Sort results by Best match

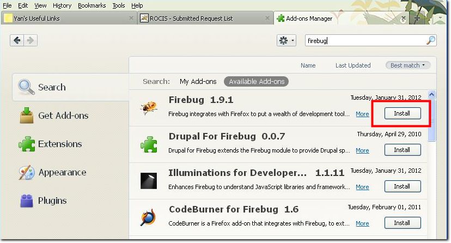[x=408, y=65]
